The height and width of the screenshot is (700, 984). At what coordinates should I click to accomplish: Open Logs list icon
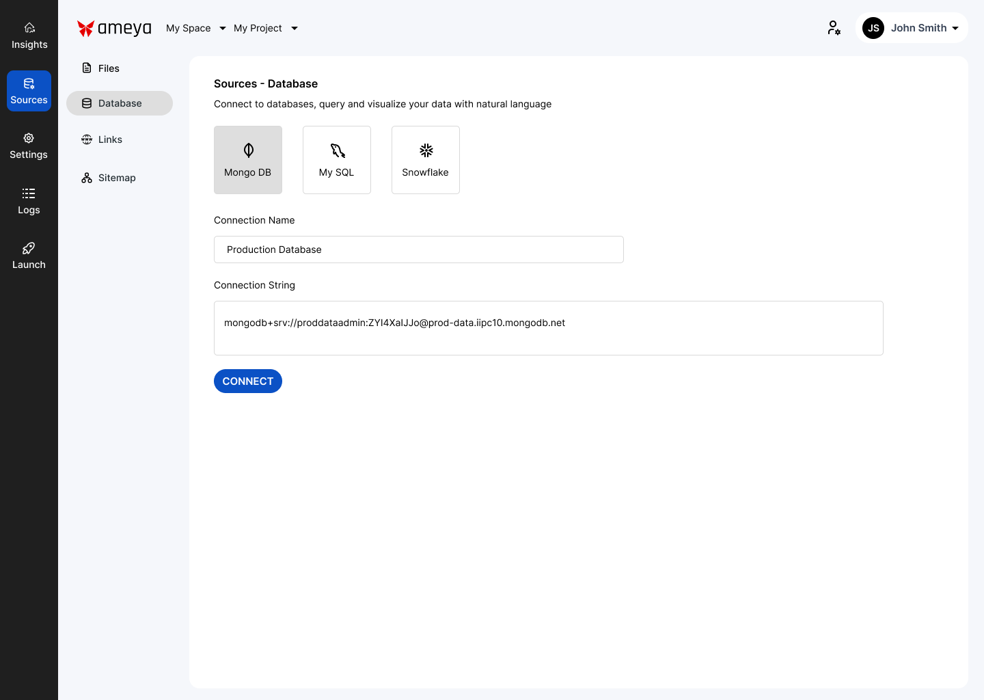[x=29, y=193]
